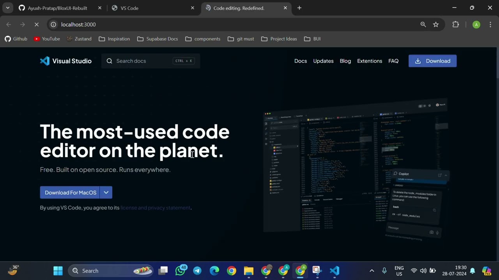Open the volume speaker icon in the tray

click(423, 271)
